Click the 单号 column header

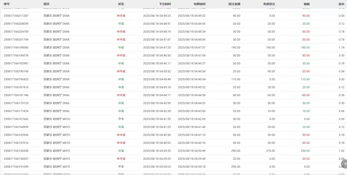pos(7,4)
